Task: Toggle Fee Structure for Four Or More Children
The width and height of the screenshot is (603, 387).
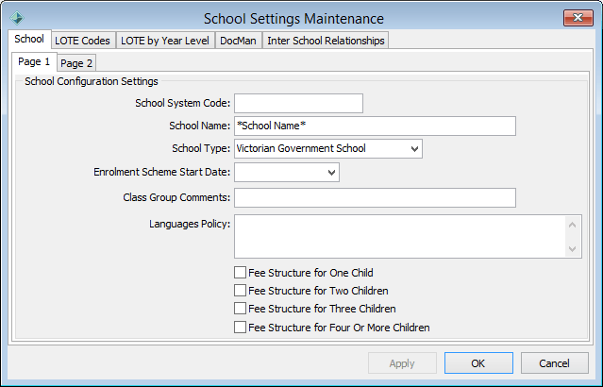Action: click(240, 328)
